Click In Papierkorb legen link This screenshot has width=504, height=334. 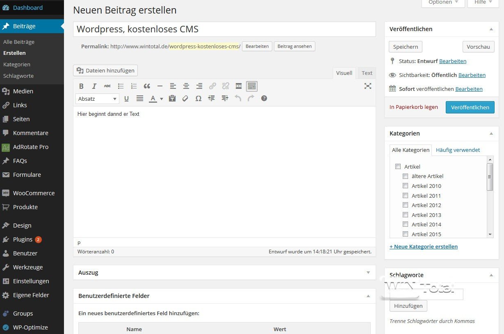413,107
